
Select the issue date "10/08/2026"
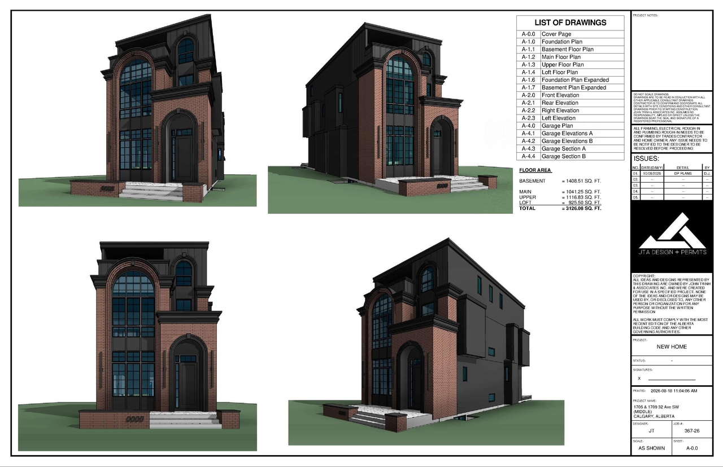(651, 174)
